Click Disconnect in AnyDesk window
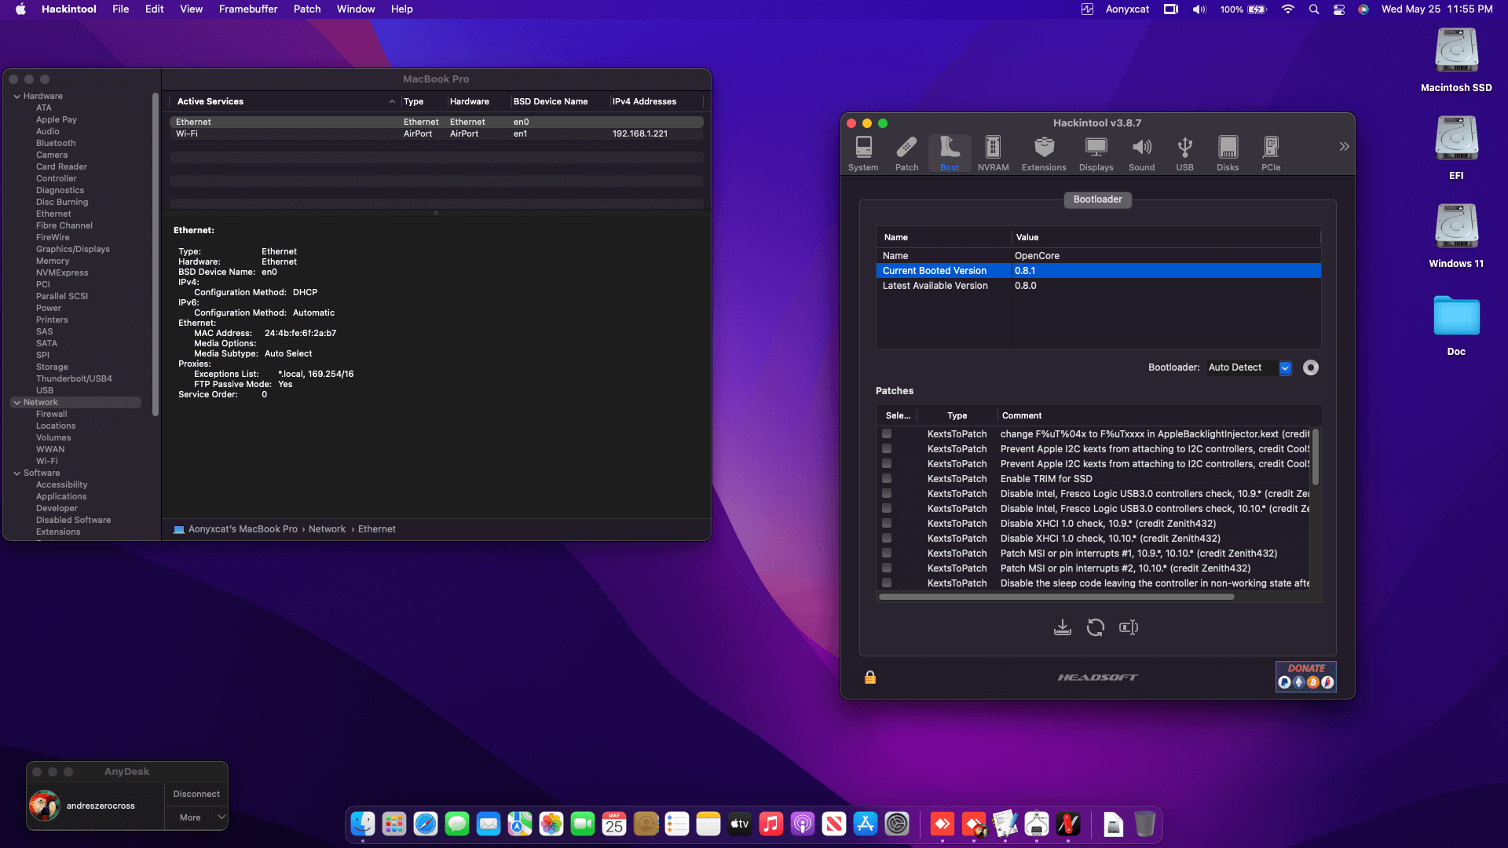1508x848 pixels. tap(196, 794)
